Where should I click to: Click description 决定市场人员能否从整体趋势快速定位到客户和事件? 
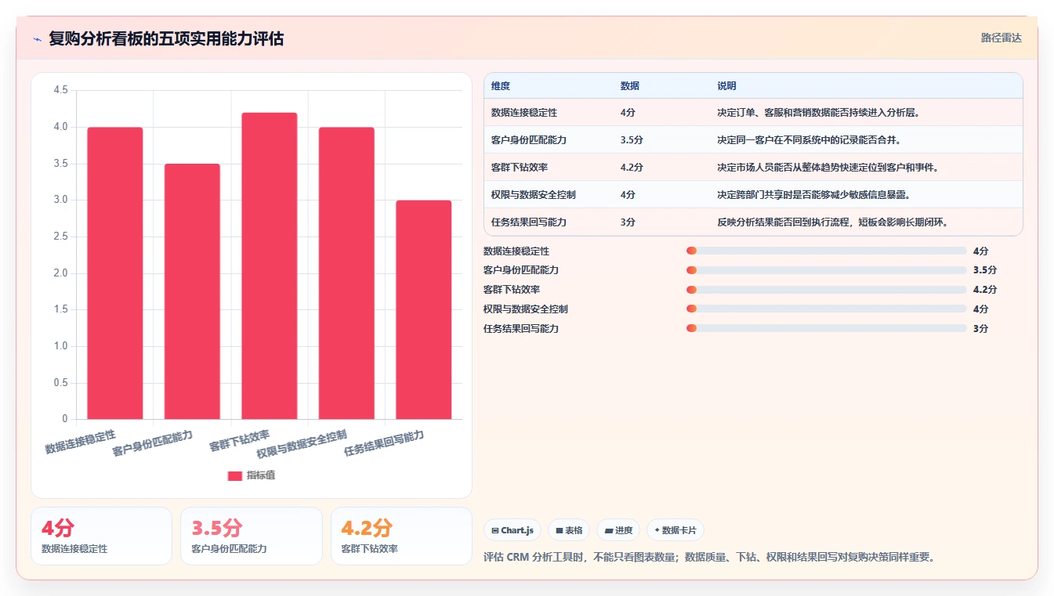[828, 168]
